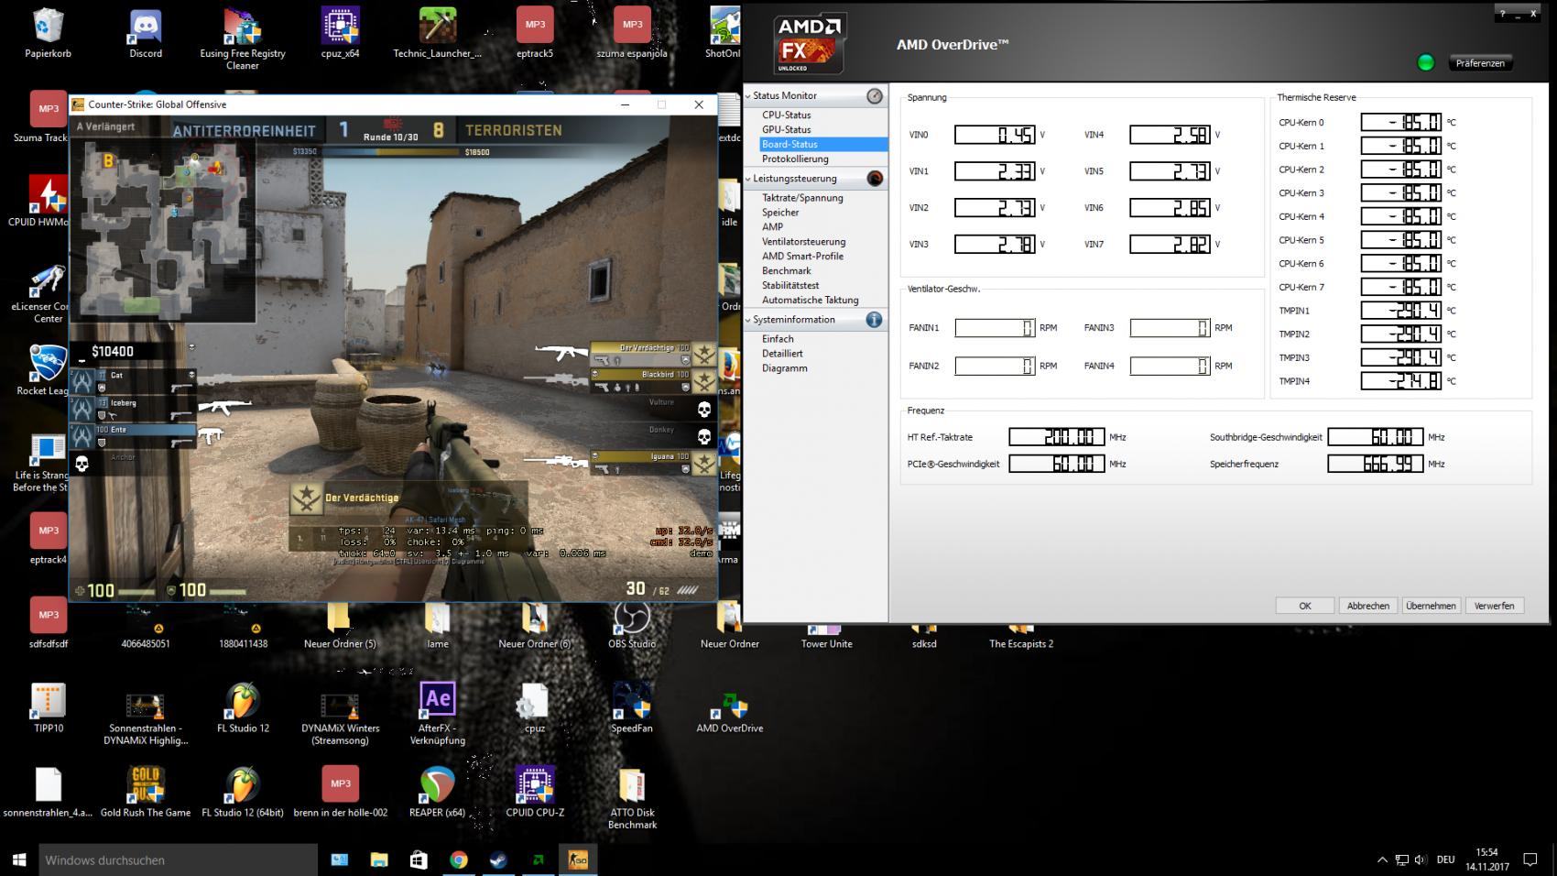Open Benchmark in OverDrive sidebar
Image resolution: width=1557 pixels, height=876 pixels.
tap(786, 271)
